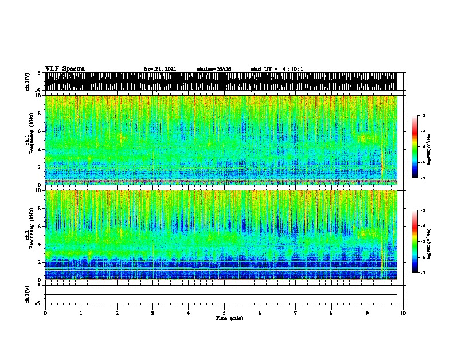Click the '-3' label on ch.1 colorbar

tap(423, 115)
